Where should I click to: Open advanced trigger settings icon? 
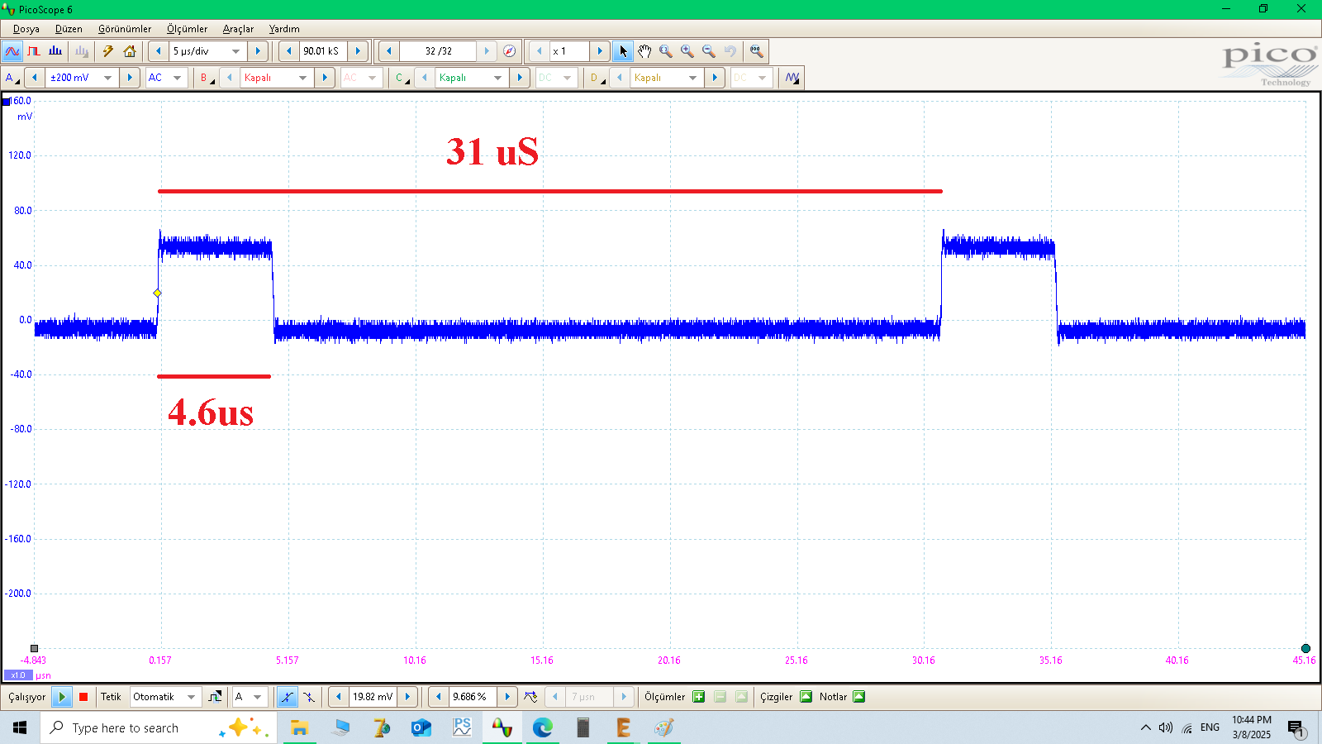tap(215, 697)
